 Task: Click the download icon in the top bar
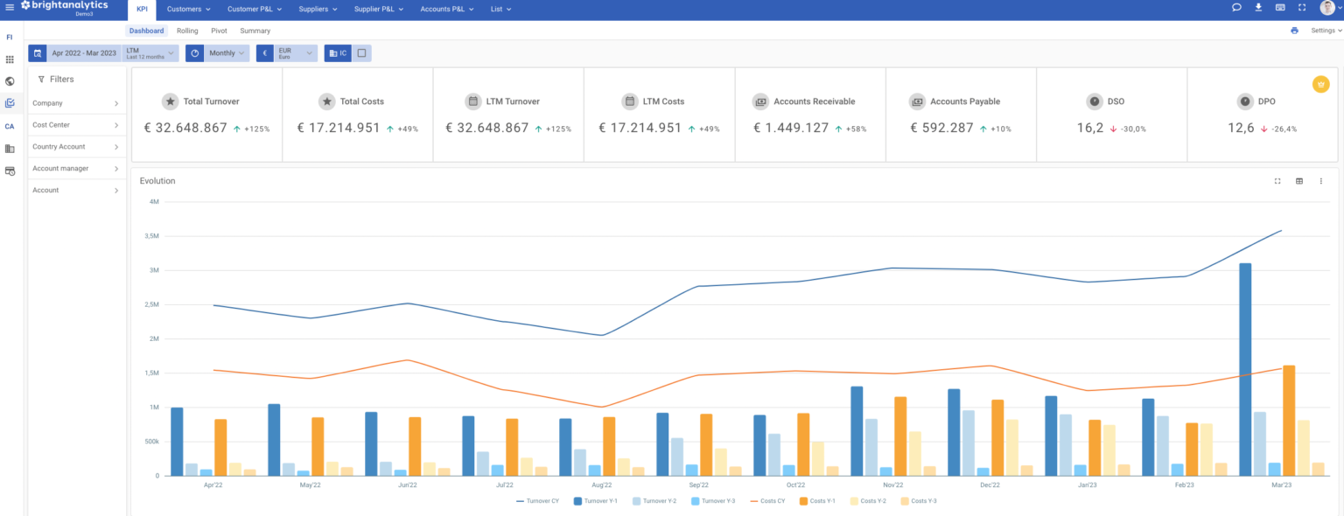pos(1257,7)
